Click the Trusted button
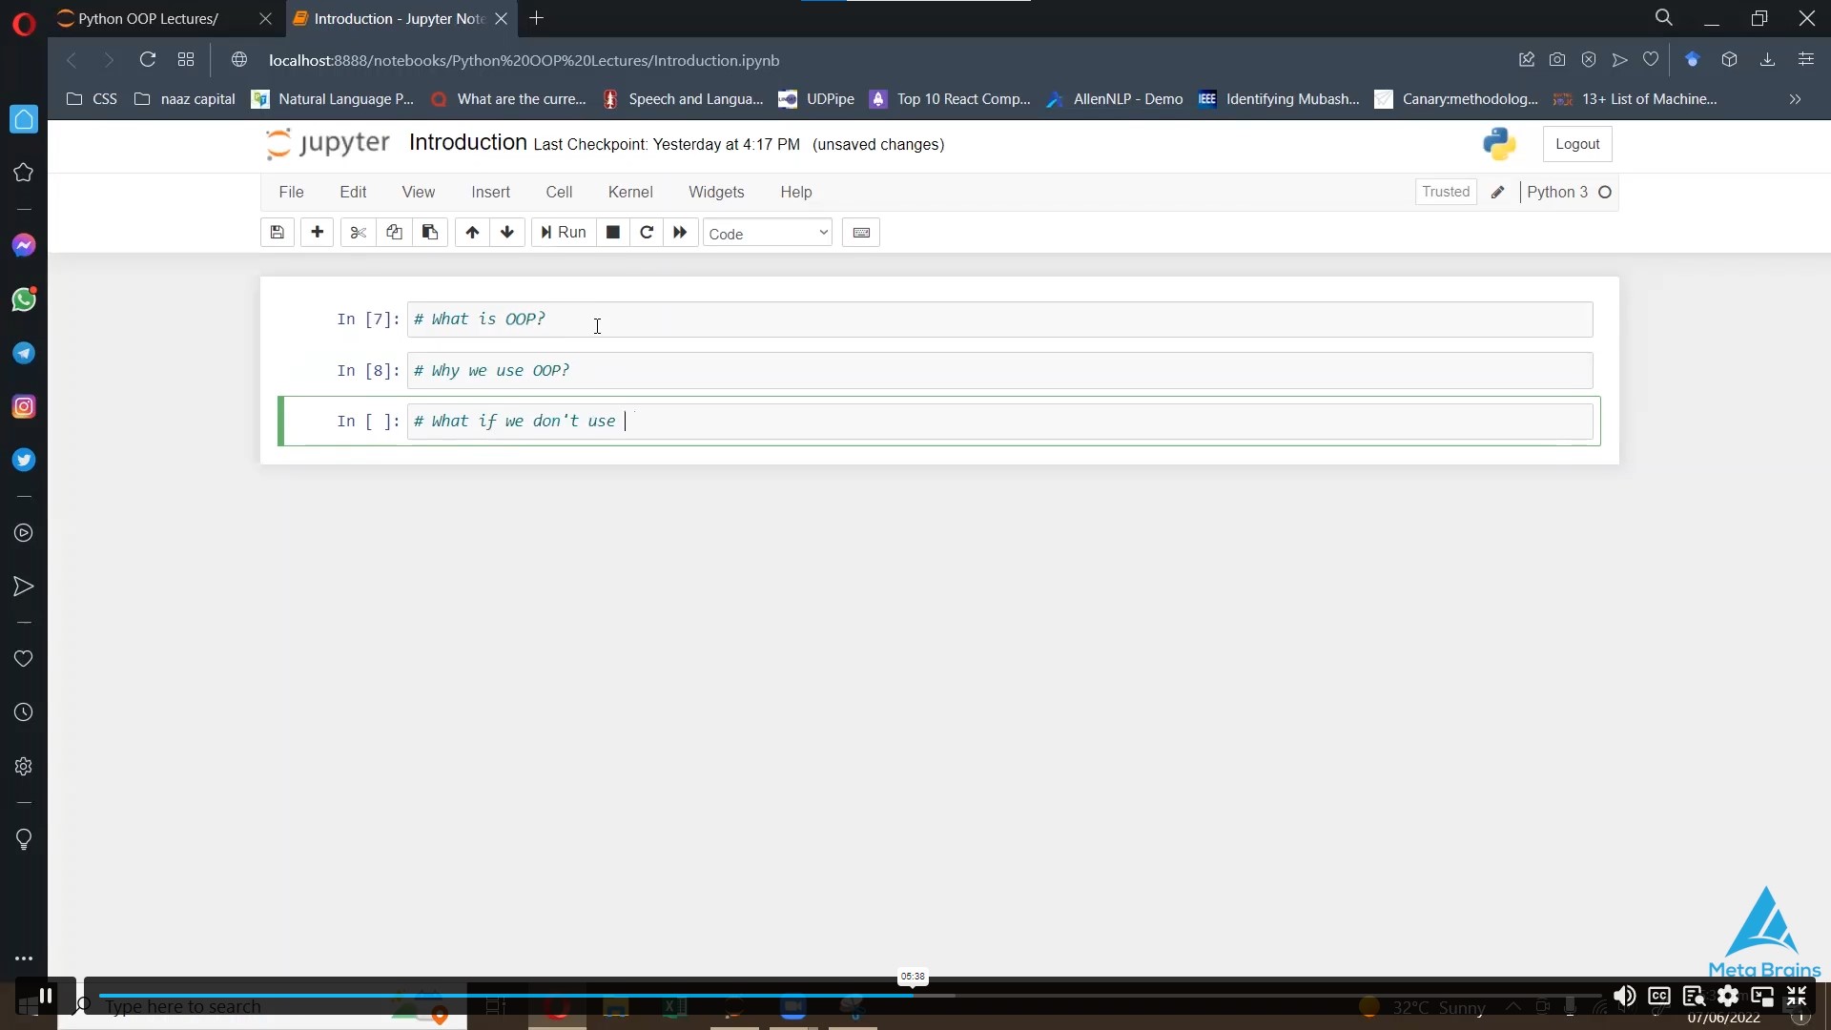The height and width of the screenshot is (1030, 1831). pos(1445,191)
